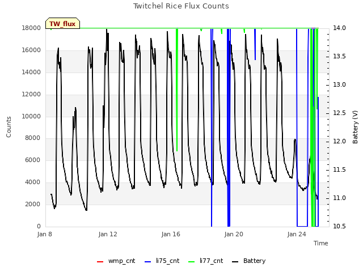Click the Jan 12 x-axis label
This screenshot has width=363, height=272.
click(108, 234)
